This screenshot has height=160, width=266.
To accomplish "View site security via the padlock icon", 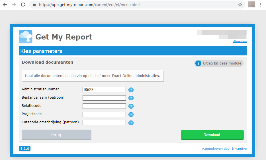I will pyautogui.click(x=34, y=5).
